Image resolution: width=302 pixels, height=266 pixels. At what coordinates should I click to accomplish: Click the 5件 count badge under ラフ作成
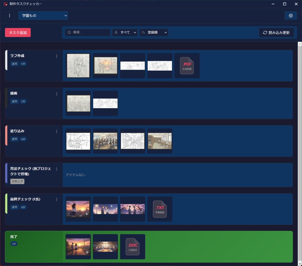(x=23, y=64)
